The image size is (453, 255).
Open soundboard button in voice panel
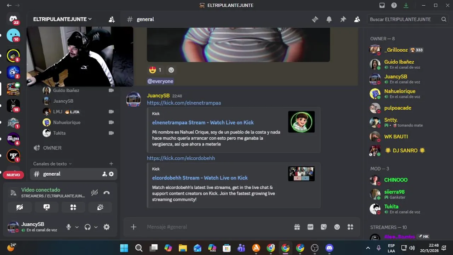[100, 207]
